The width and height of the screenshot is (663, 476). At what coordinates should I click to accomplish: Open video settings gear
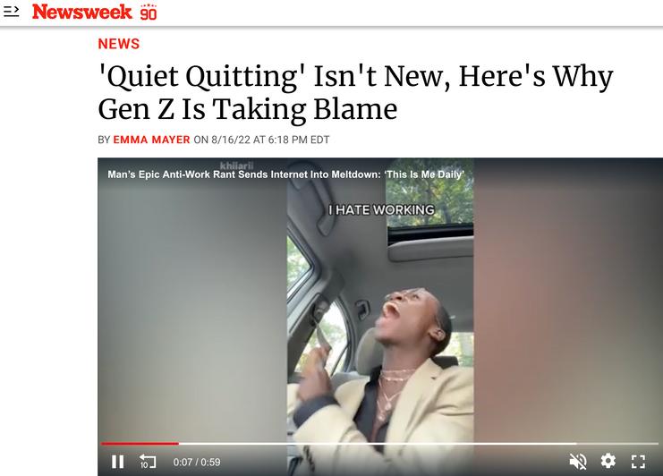pyautogui.click(x=608, y=461)
